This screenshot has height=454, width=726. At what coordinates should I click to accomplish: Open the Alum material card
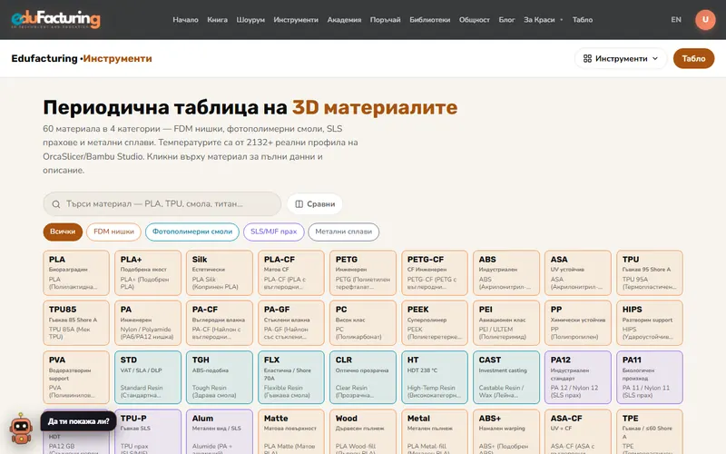220,432
